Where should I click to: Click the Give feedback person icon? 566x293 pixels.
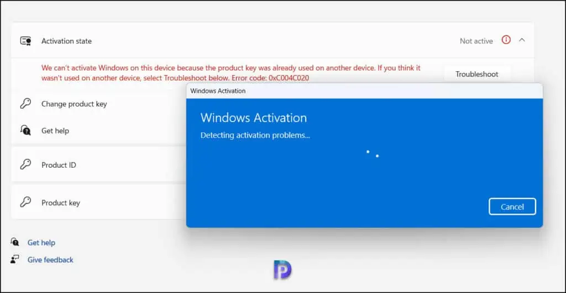pyautogui.click(x=15, y=259)
